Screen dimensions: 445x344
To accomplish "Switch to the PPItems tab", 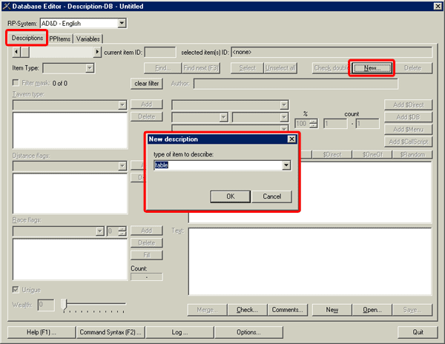I will click(x=59, y=39).
